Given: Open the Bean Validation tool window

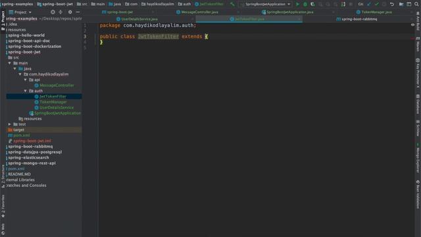Looking at the screenshot, I should click(x=418, y=194).
